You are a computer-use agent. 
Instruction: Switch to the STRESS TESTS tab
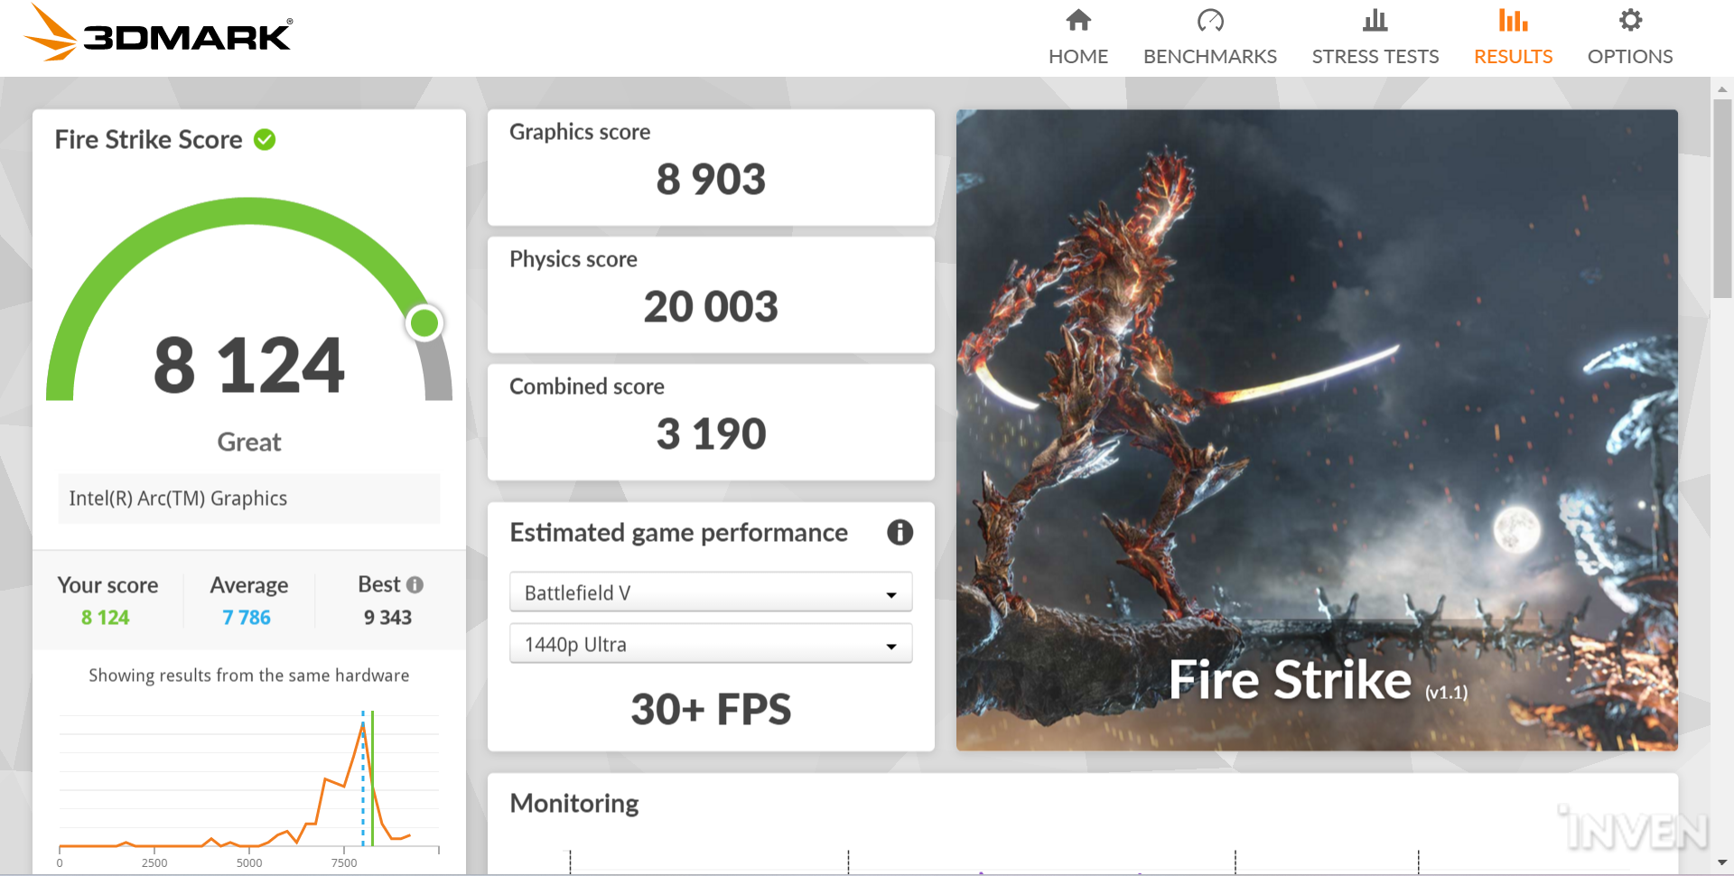[1375, 57]
